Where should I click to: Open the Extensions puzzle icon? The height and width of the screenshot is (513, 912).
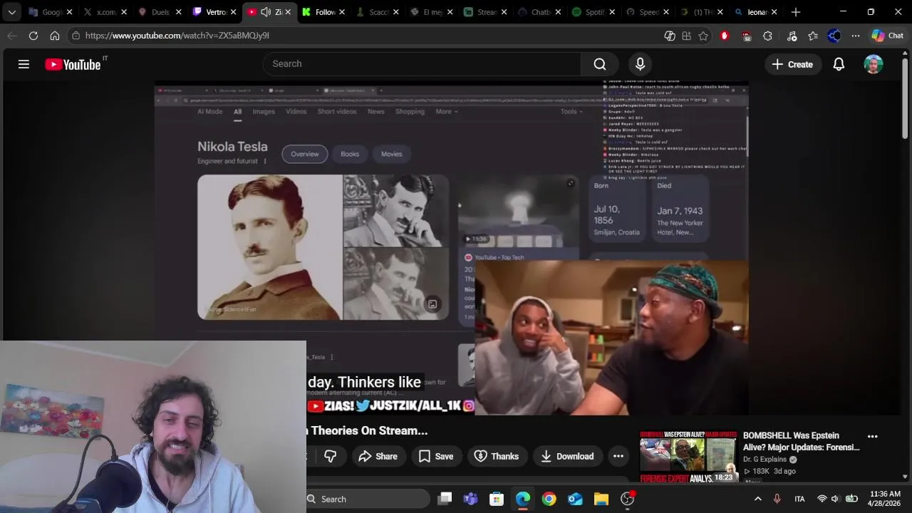pyautogui.click(x=767, y=36)
